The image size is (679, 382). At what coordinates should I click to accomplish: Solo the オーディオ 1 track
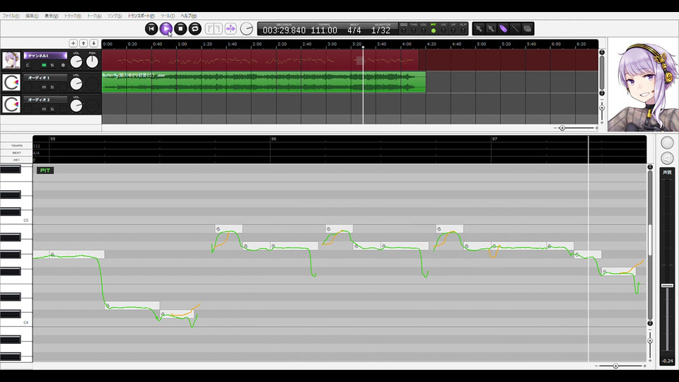[x=52, y=87]
